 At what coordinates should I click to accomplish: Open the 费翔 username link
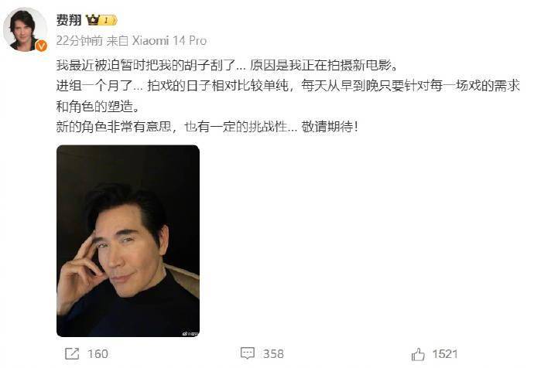68,20
